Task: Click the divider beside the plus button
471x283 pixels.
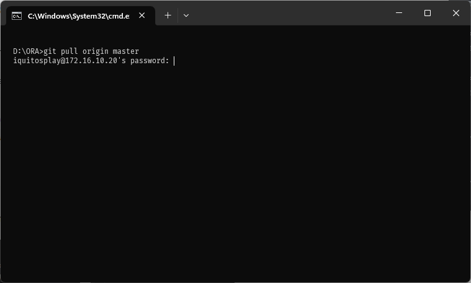Action: pos(178,15)
